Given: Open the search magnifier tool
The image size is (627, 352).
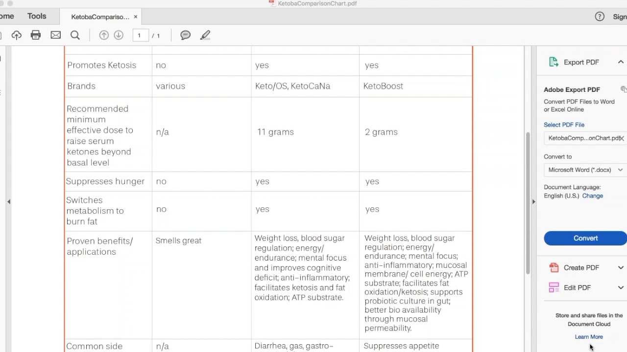Looking at the screenshot, I should (75, 35).
